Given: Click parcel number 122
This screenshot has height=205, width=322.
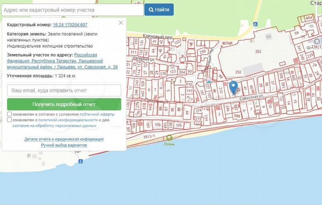Looking at the screenshot, I should click(x=177, y=43).
